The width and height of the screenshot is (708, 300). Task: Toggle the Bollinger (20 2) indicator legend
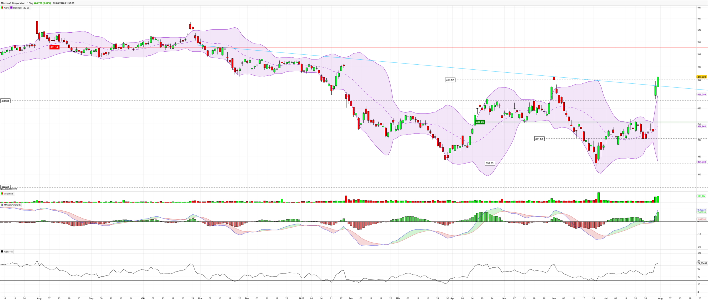[20, 8]
